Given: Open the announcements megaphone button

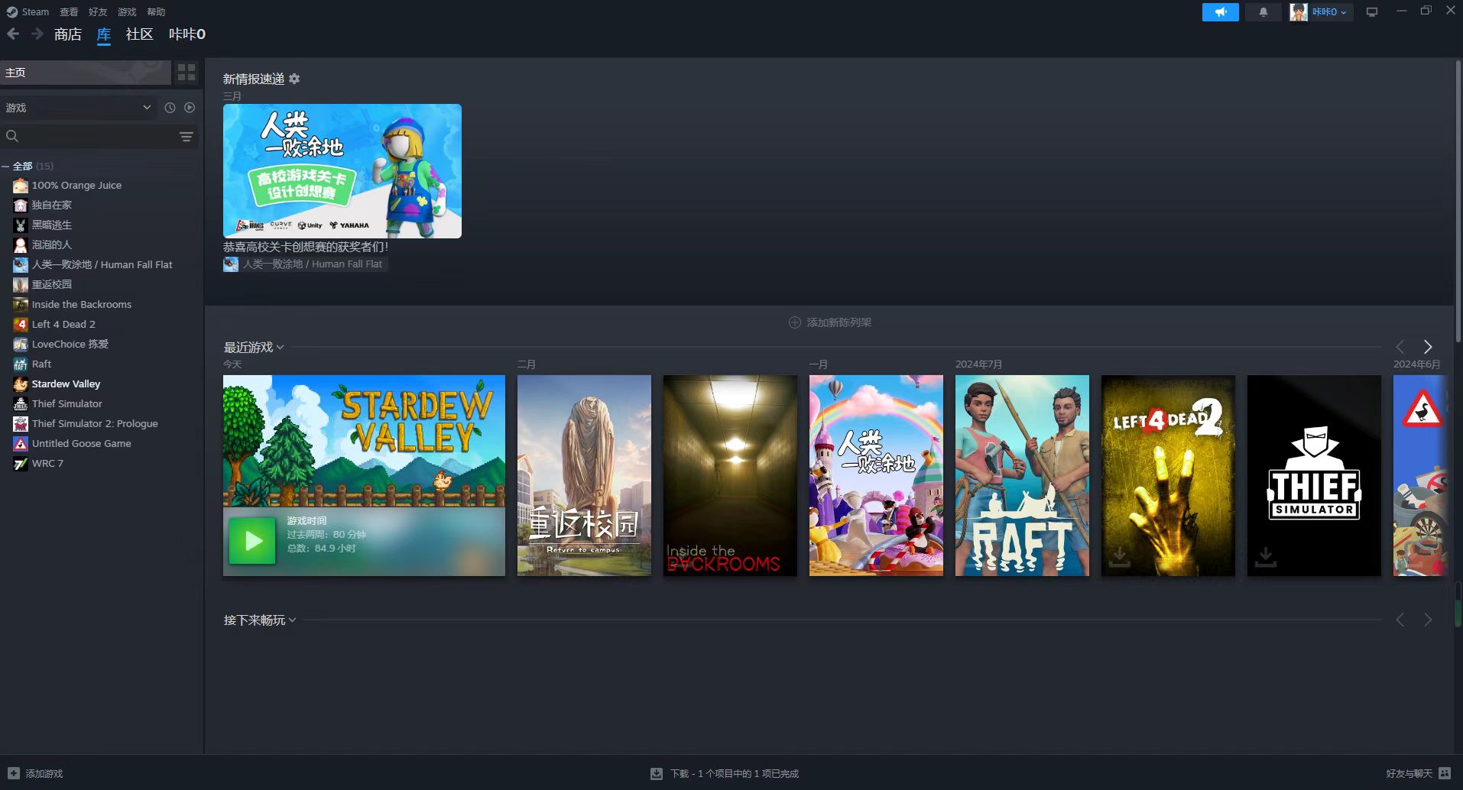Looking at the screenshot, I should coord(1220,12).
